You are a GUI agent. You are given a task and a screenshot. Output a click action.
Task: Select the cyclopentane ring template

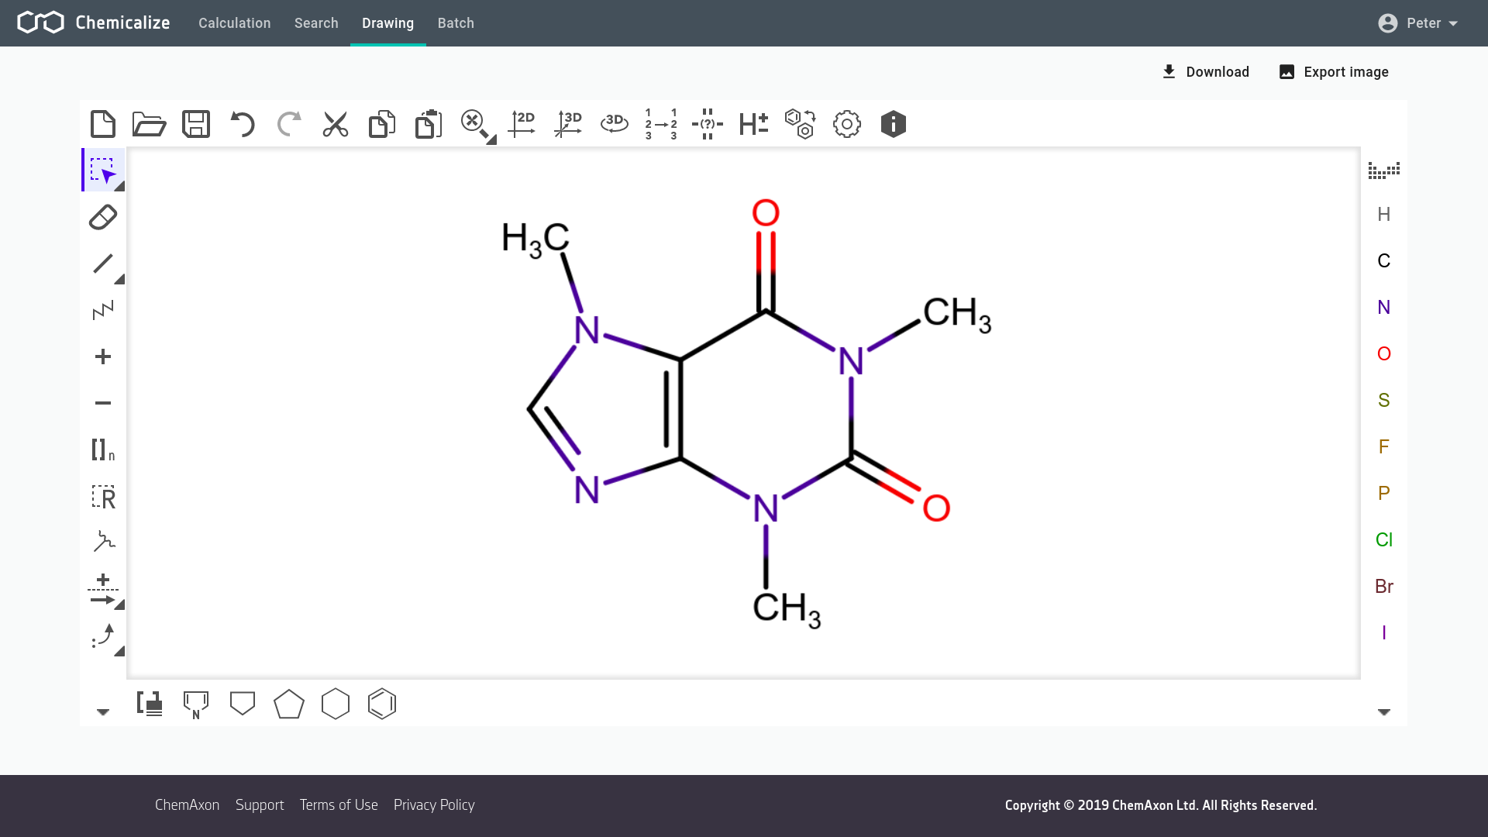tap(289, 704)
